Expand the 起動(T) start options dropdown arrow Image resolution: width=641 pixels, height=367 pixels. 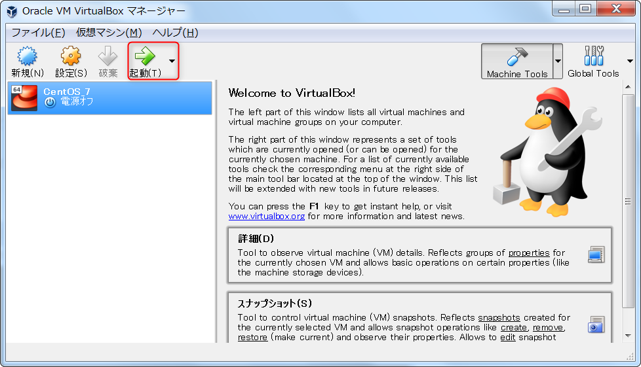pos(172,61)
